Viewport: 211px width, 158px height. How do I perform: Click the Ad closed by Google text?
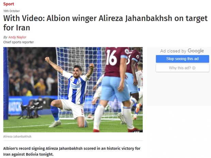coord(182,51)
